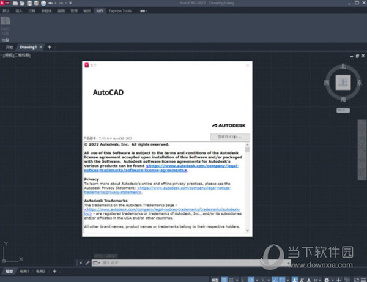367x282 pixels.
Task: Toggle the ribbon minimize state button
Action: click(143, 11)
